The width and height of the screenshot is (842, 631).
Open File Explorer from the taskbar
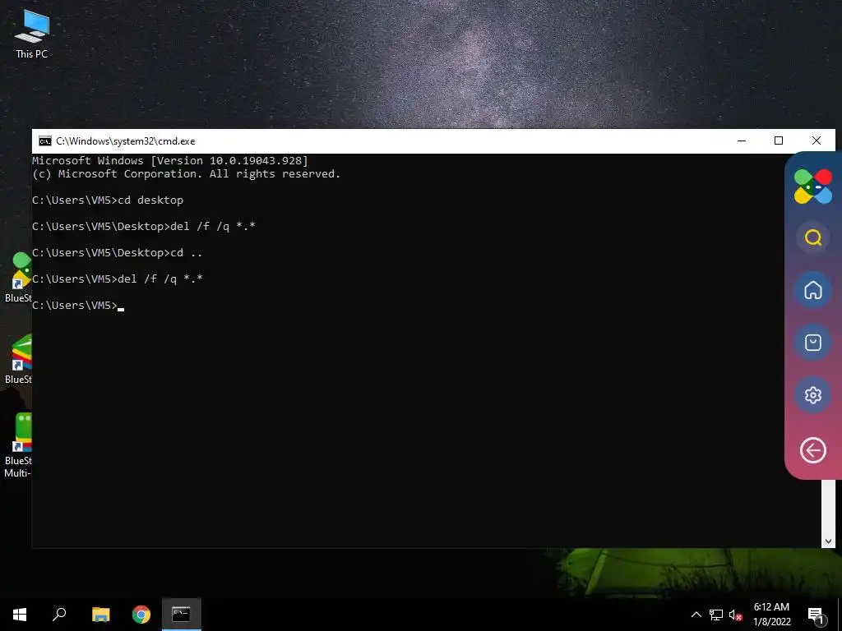(100, 615)
